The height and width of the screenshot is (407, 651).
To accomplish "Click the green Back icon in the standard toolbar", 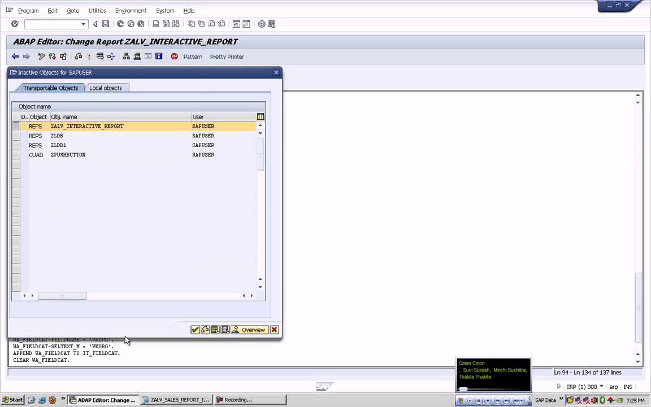I will click(x=120, y=24).
